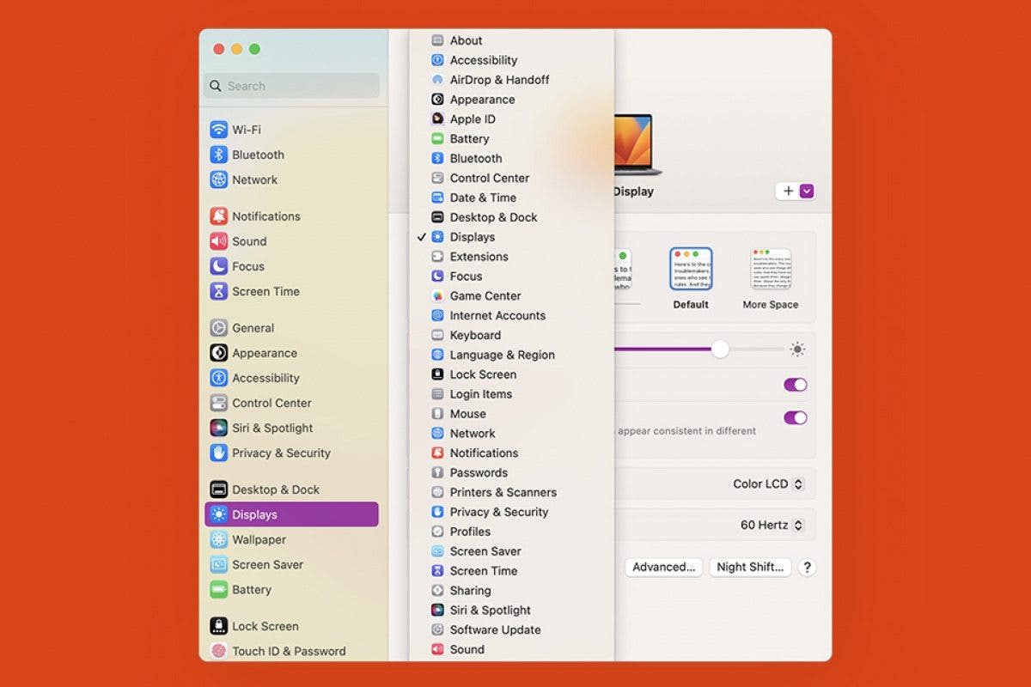
Task: Change the 60 Hertz refresh rate dropdown
Action: point(771,525)
